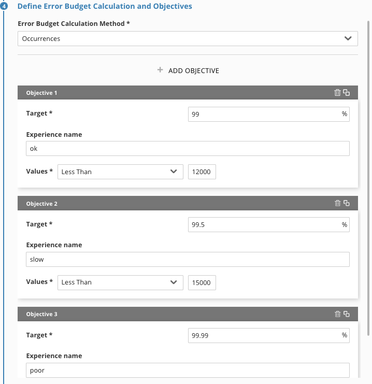This screenshot has width=372, height=384.
Task: Duplicate Objective 1 using copy icon
Action: pyautogui.click(x=346, y=93)
